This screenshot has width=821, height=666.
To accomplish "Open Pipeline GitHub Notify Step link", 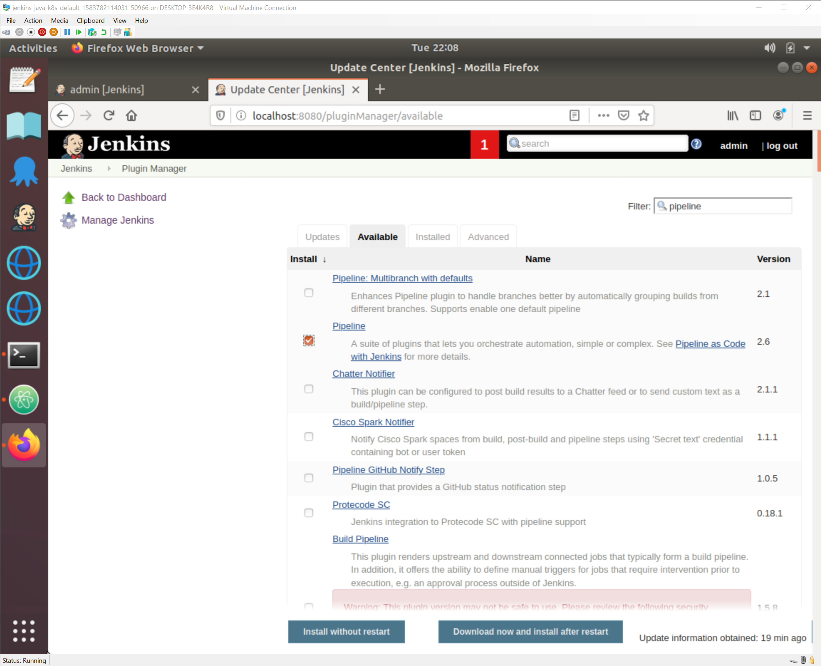I will (x=388, y=469).
